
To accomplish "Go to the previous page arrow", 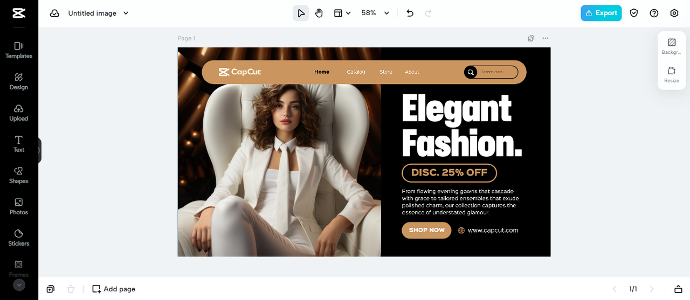I will (x=614, y=289).
